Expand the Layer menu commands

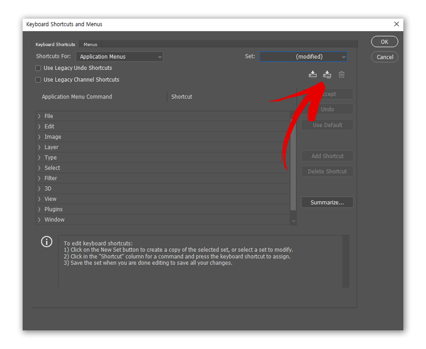point(39,147)
